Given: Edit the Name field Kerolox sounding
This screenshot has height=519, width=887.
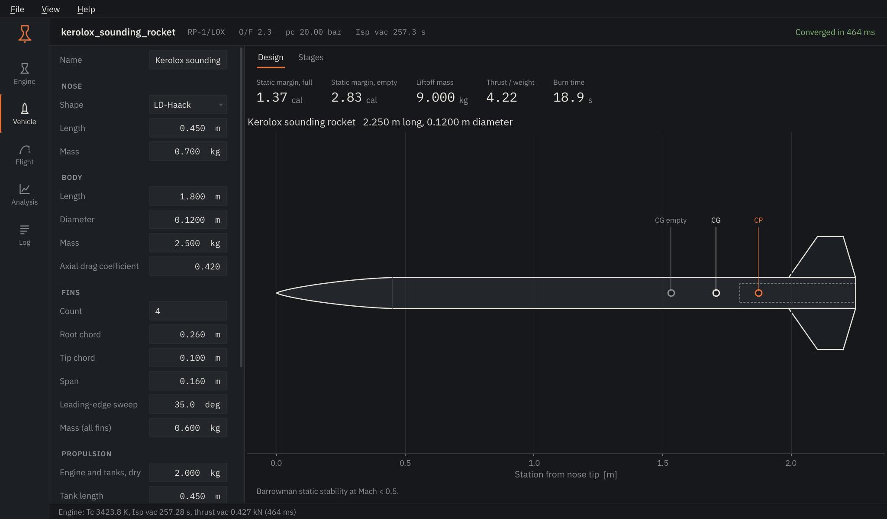Looking at the screenshot, I should click(x=188, y=60).
